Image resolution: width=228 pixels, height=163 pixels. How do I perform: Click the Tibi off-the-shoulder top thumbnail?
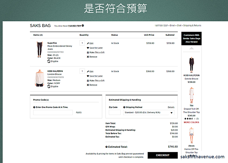click(192, 95)
